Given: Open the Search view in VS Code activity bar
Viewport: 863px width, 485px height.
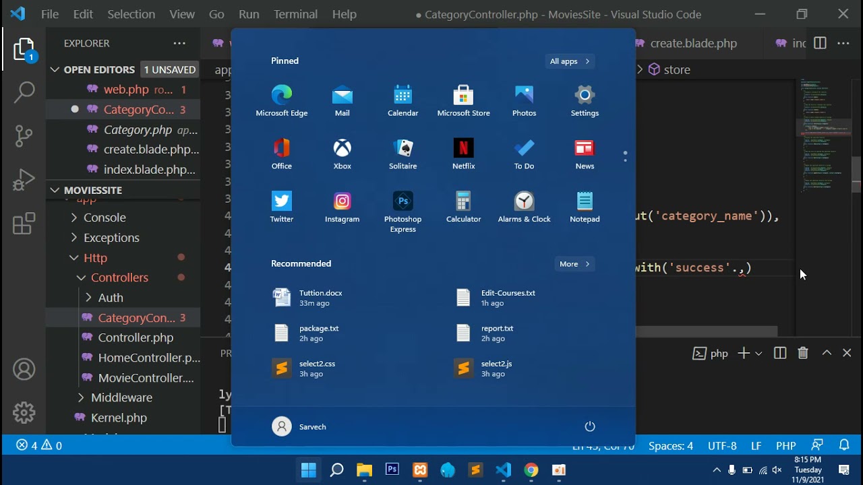Looking at the screenshot, I should 24,92.
